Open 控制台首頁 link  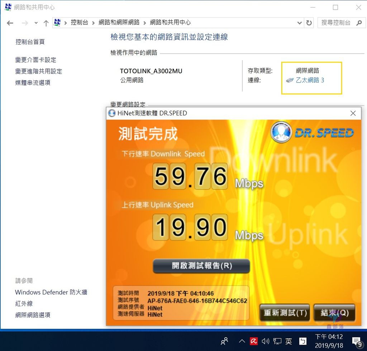click(30, 42)
